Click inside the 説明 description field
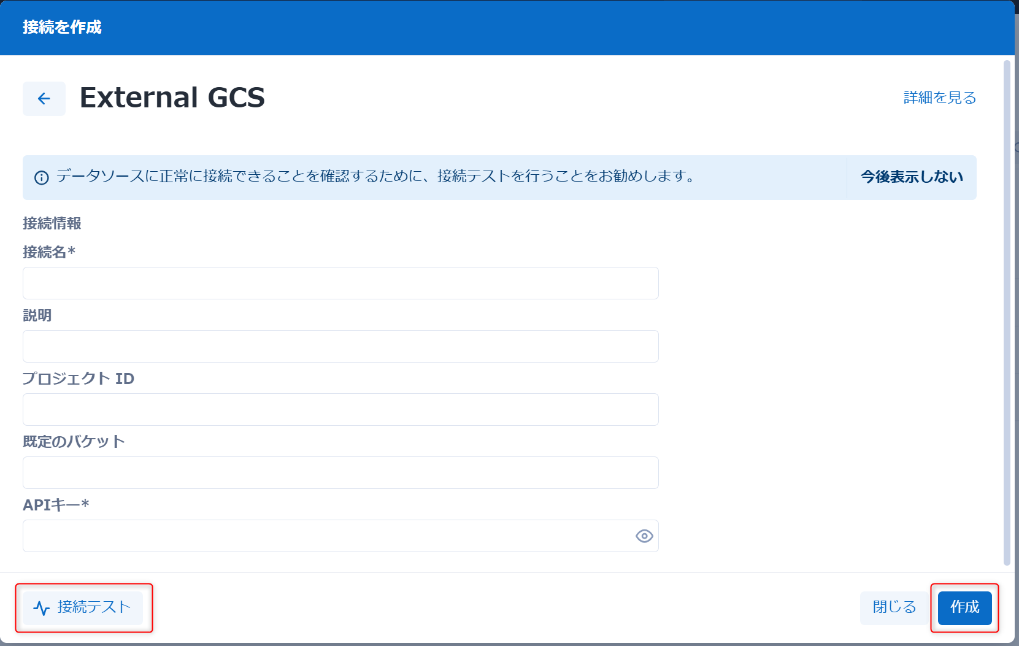 pyautogui.click(x=340, y=346)
